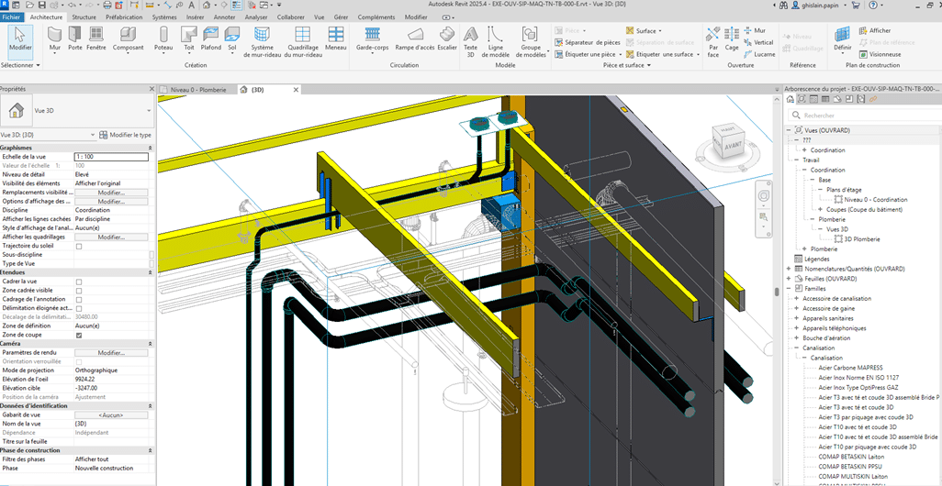
Task: Open the navigation wheel in view
Action: [764, 197]
